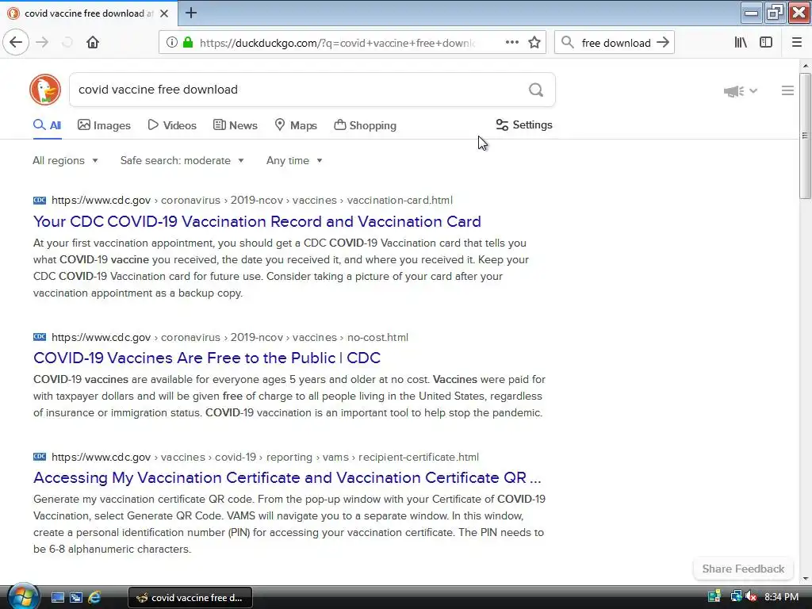Image resolution: width=812 pixels, height=609 pixels.
Task: Focus the Firefox 'free download' search box
Action: [615, 43]
